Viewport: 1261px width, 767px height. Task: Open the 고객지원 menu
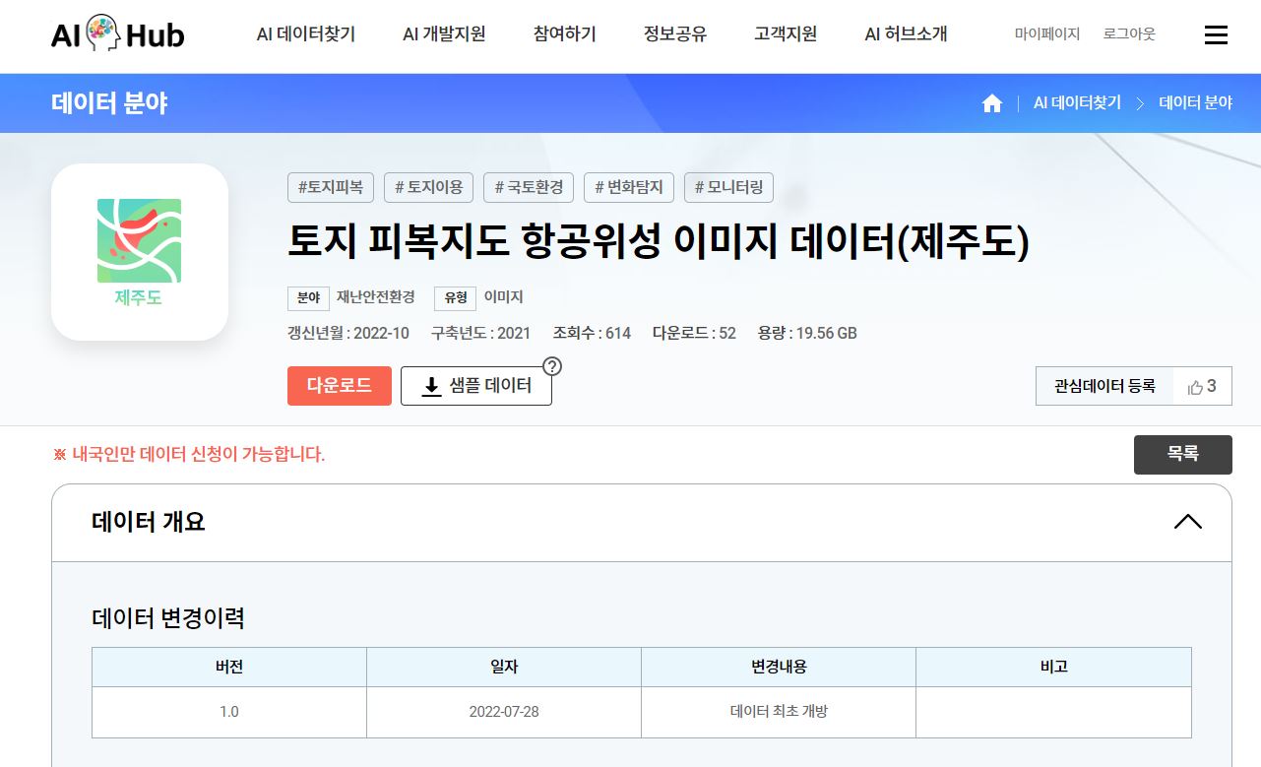click(x=785, y=34)
